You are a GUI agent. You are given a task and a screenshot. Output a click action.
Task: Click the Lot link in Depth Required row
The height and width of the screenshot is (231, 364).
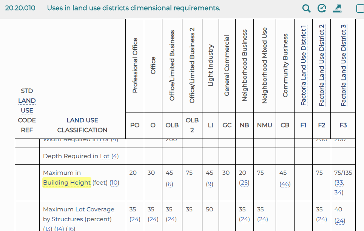point(105,156)
